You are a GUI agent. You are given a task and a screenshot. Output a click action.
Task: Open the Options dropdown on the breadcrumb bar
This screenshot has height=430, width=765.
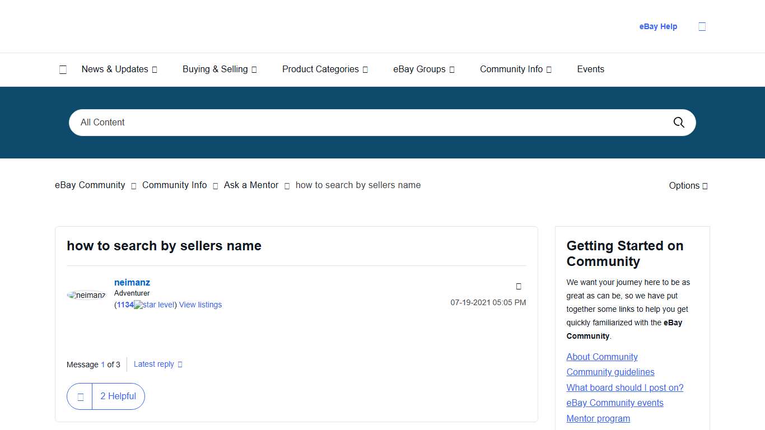[688, 185]
